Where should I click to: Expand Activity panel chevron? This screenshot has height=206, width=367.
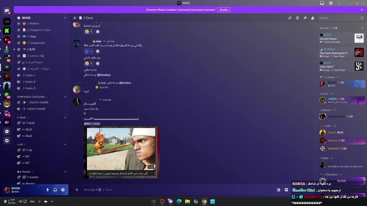coord(362,28)
